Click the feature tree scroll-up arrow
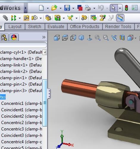 click(x=45, y=52)
